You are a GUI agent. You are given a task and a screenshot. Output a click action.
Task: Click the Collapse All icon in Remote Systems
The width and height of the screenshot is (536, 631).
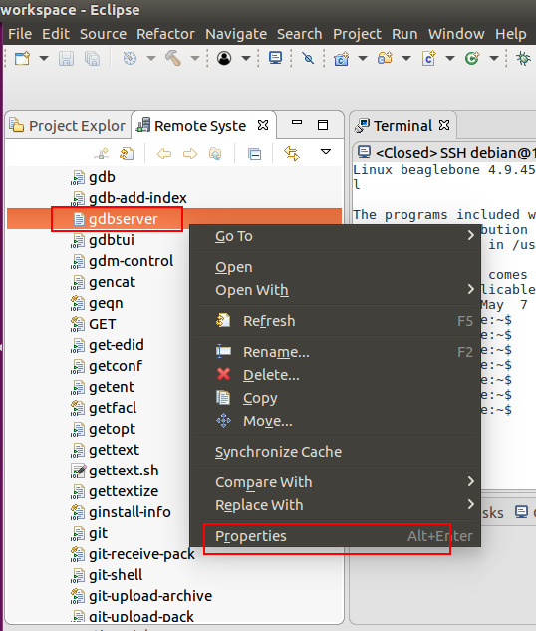click(254, 154)
